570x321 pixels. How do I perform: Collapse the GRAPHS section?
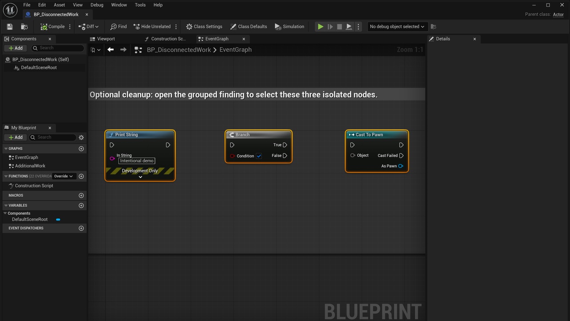(6, 148)
